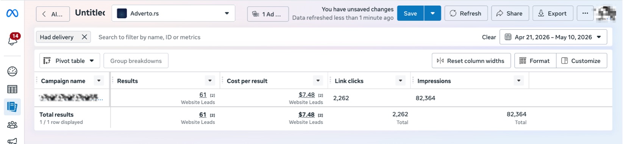Focus the search filter input field

click(x=284, y=37)
